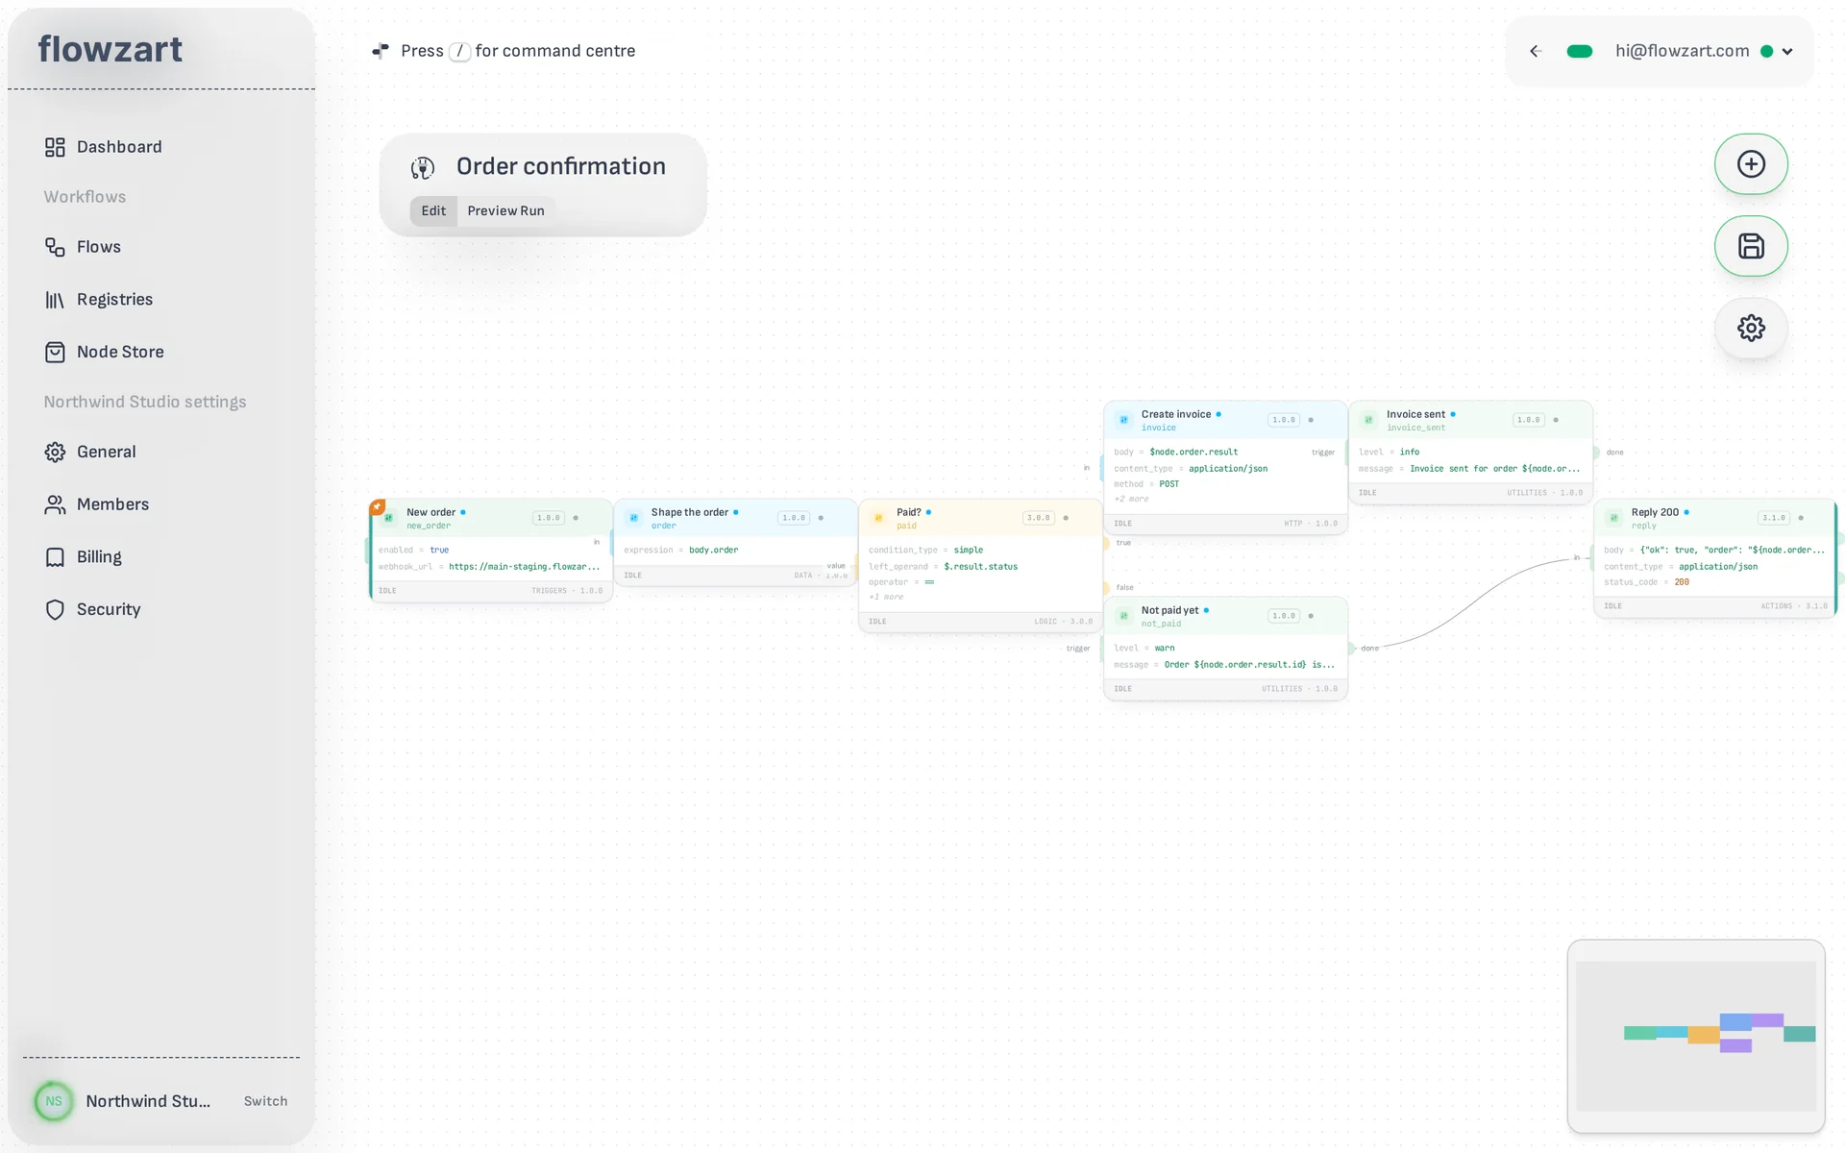Click the Create invoice node icon
1845x1153 pixels.
point(1124,420)
